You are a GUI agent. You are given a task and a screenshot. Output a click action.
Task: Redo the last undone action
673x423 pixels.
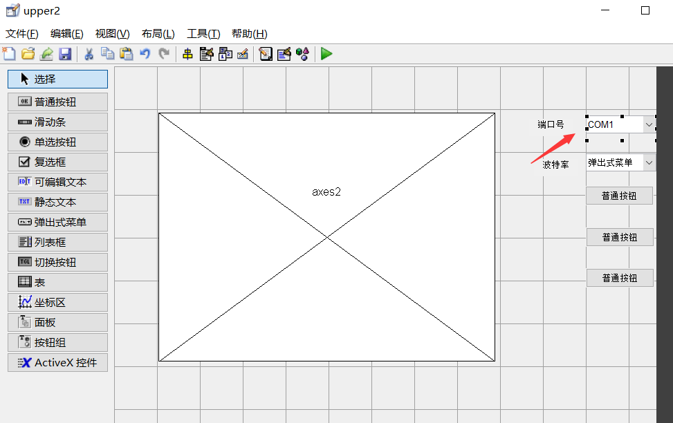[x=163, y=54]
